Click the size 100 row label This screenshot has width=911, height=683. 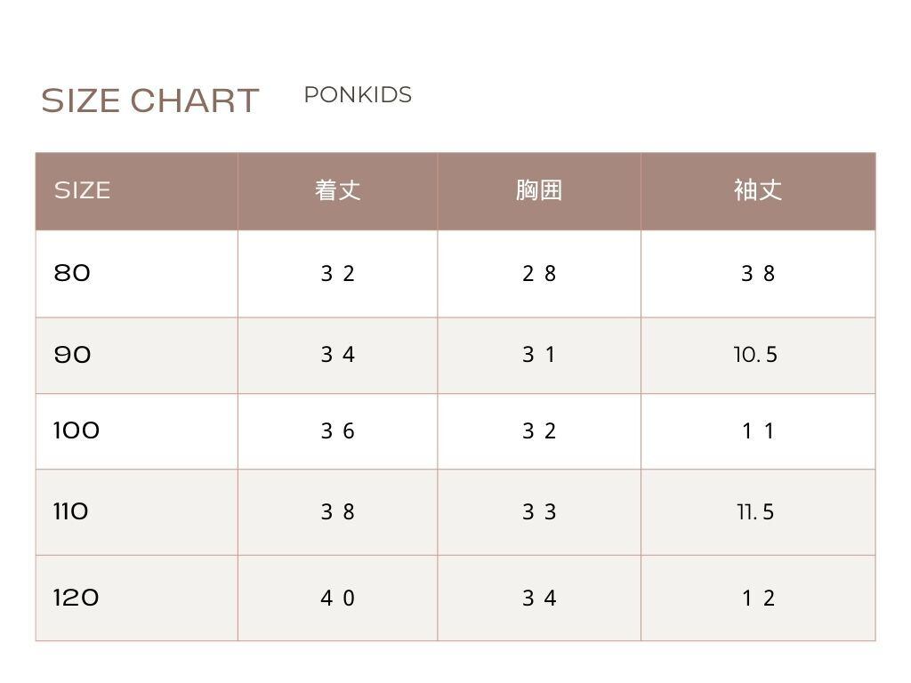(77, 430)
